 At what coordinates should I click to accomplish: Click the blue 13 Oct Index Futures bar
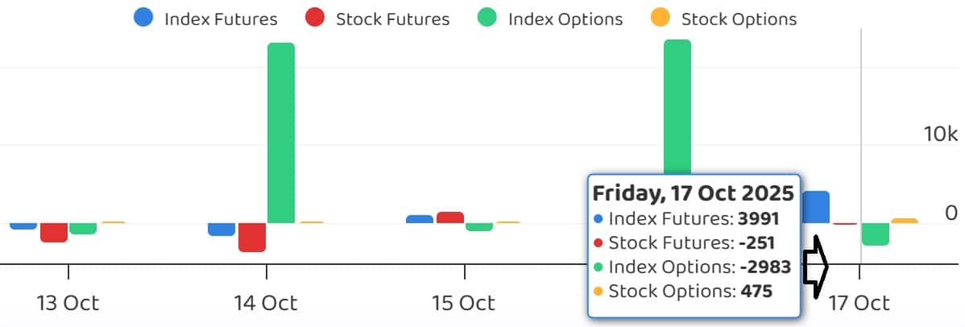(x=24, y=226)
